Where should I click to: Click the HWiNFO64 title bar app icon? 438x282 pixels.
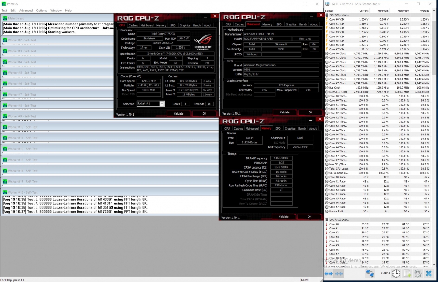pyautogui.click(x=327, y=4)
